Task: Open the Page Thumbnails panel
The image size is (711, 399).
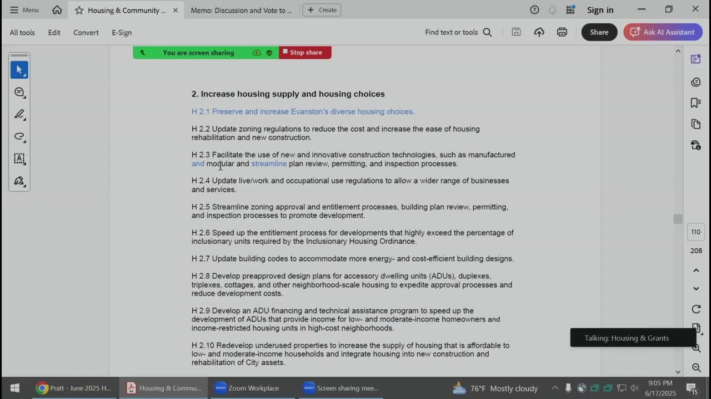Action: pyautogui.click(x=695, y=124)
